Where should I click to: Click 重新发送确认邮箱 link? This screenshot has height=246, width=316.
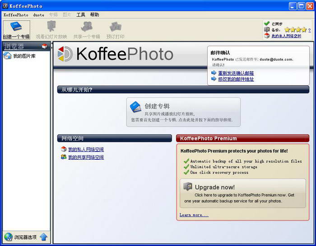coord(236,73)
